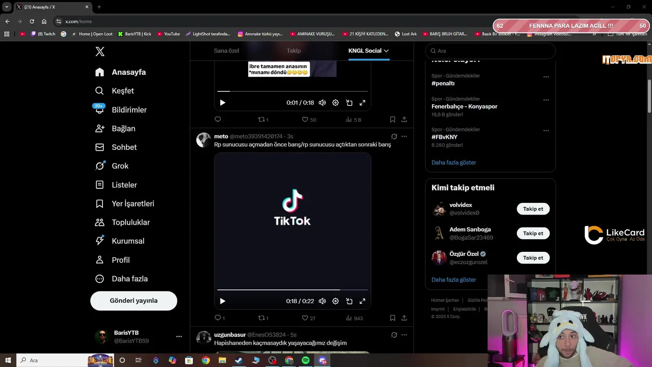This screenshot has height=367, width=652.
Task: Toggle first video fullscreen
Action: (x=362, y=102)
